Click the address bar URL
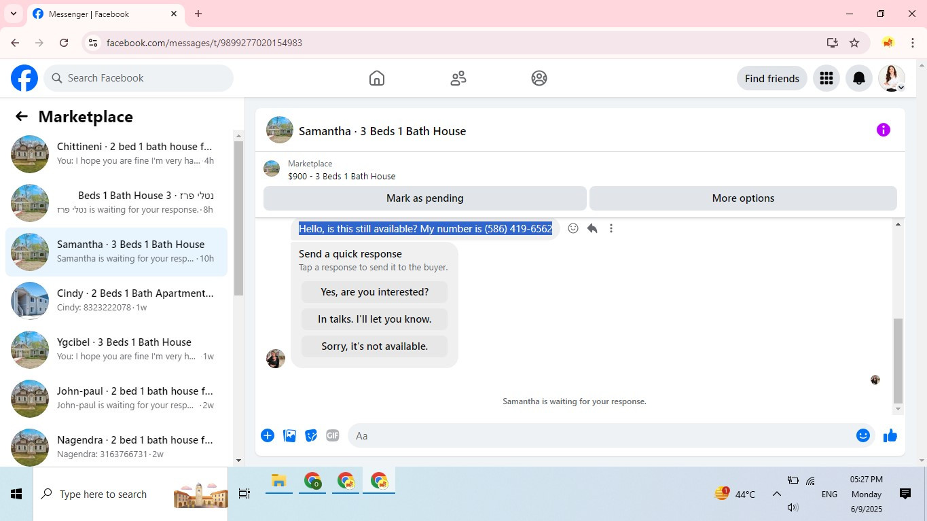This screenshot has width=927, height=521. coord(204,43)
